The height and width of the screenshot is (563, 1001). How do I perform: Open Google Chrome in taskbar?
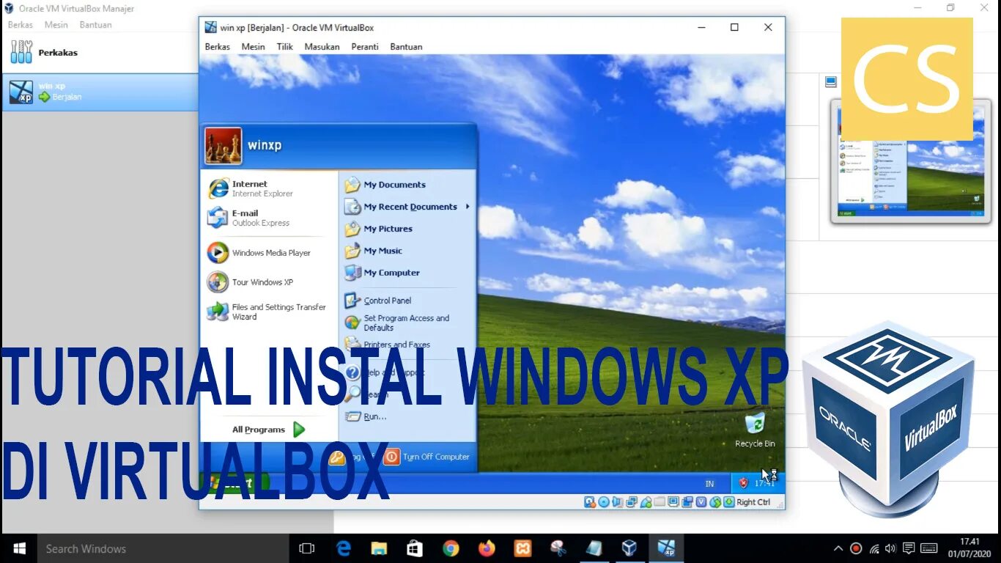coord(451,548)
